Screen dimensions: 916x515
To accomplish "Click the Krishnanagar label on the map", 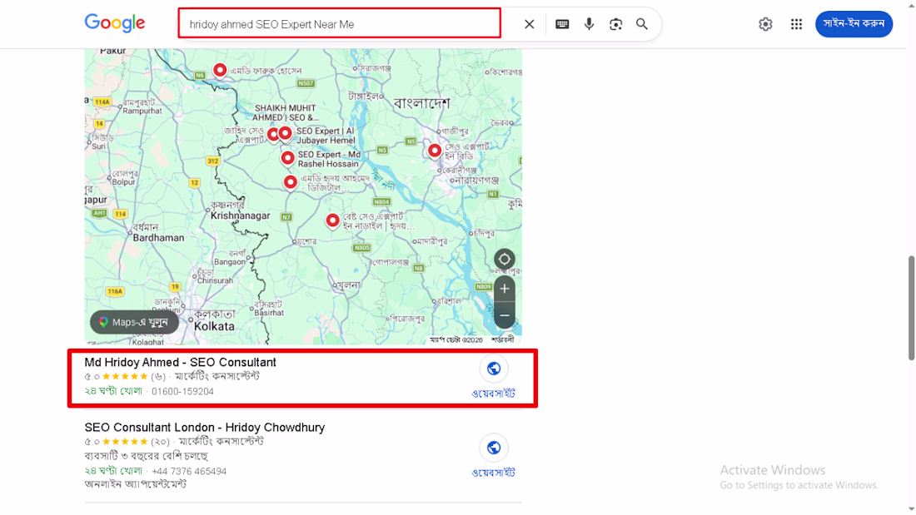I will coord(240,215).
